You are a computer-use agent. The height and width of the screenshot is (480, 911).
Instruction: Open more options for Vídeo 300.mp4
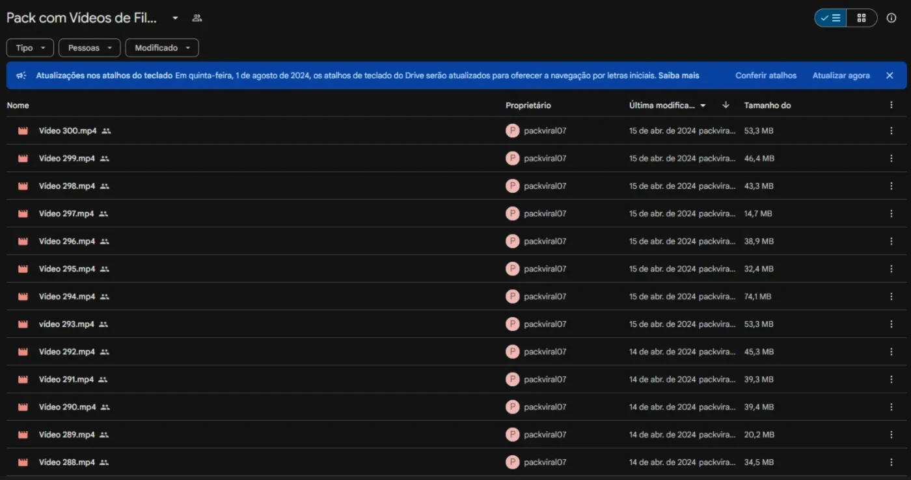click(891, 131)
